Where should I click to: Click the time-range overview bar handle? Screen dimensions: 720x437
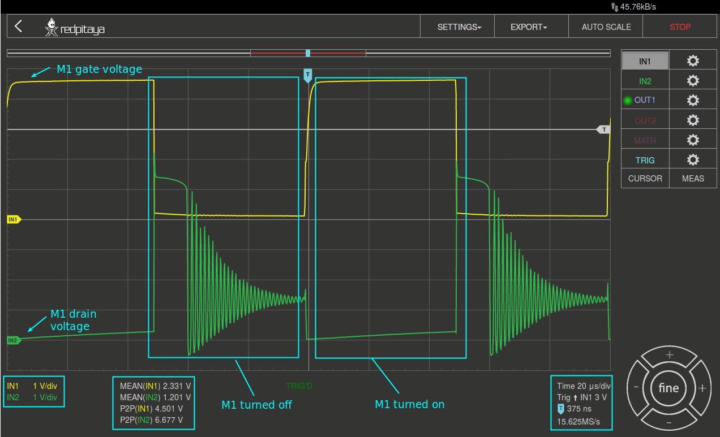[x=308, y=53]
